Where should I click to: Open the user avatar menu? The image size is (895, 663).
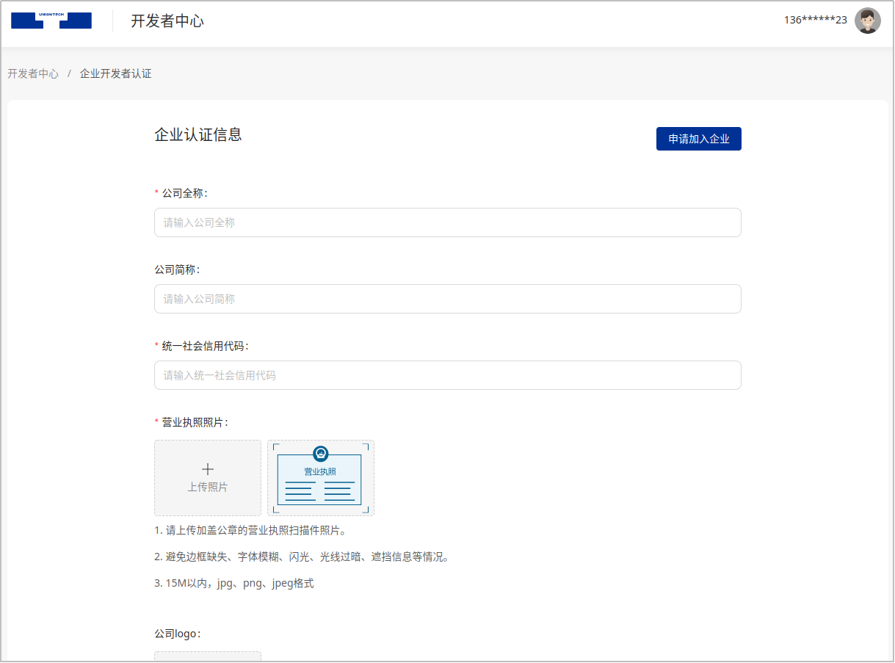click(x=867, y=21)
